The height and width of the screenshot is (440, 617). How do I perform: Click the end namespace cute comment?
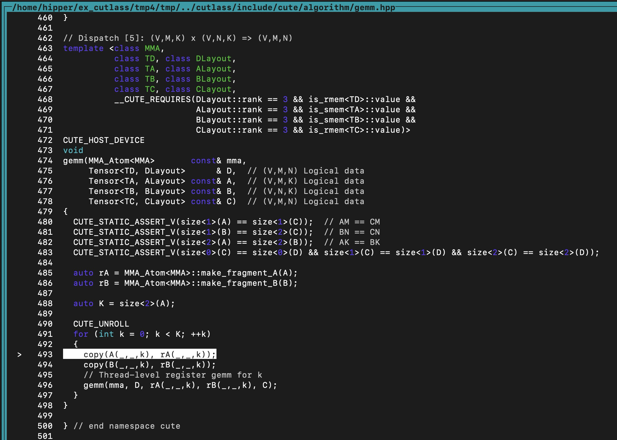tap(127, 426)
